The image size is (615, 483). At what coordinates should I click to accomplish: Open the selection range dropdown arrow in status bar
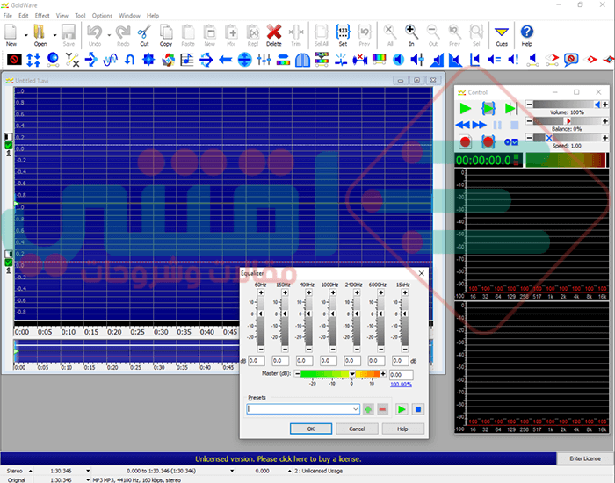tap(232, 471)
